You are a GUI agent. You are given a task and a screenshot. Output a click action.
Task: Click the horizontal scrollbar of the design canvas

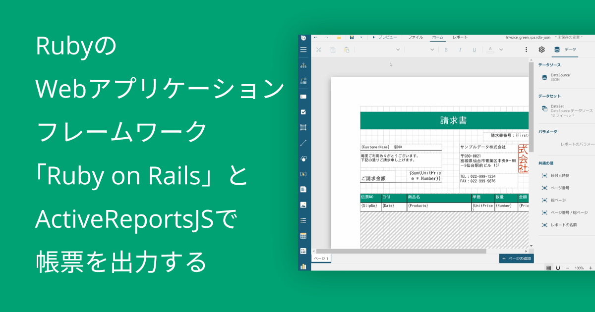[401, 251]
